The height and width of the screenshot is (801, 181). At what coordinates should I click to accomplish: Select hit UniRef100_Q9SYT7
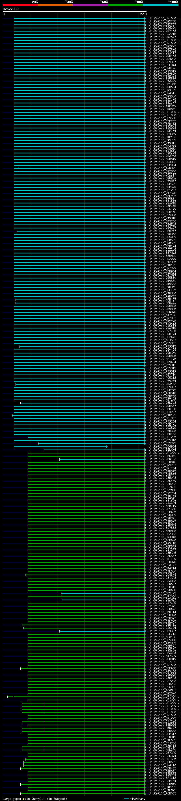point(162,53)
